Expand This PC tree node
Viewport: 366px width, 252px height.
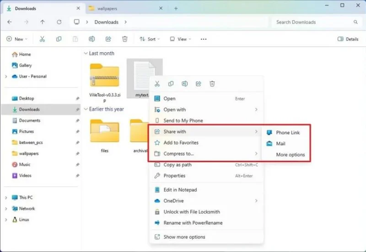coord(6,197)
